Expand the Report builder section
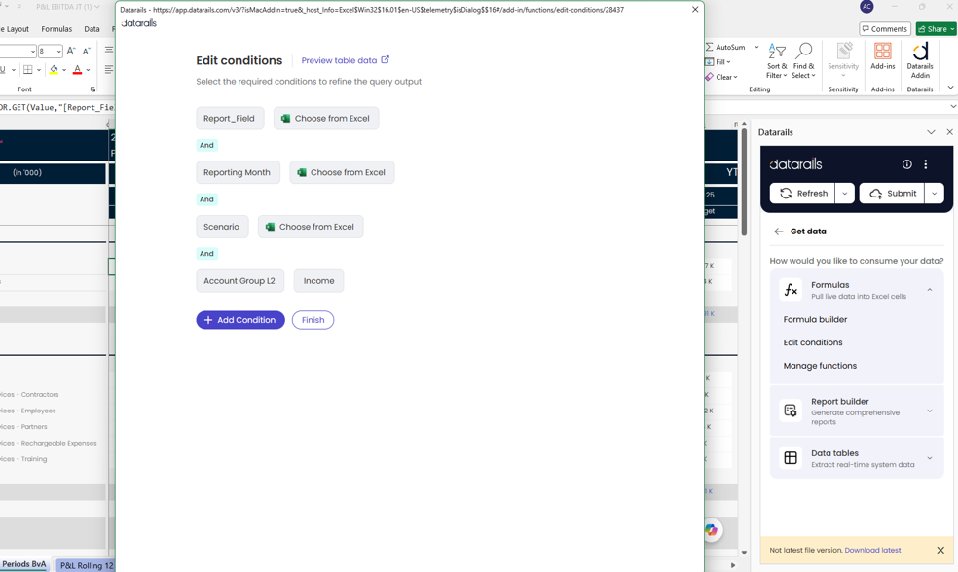958x572 pixels. tap(930, 411)
